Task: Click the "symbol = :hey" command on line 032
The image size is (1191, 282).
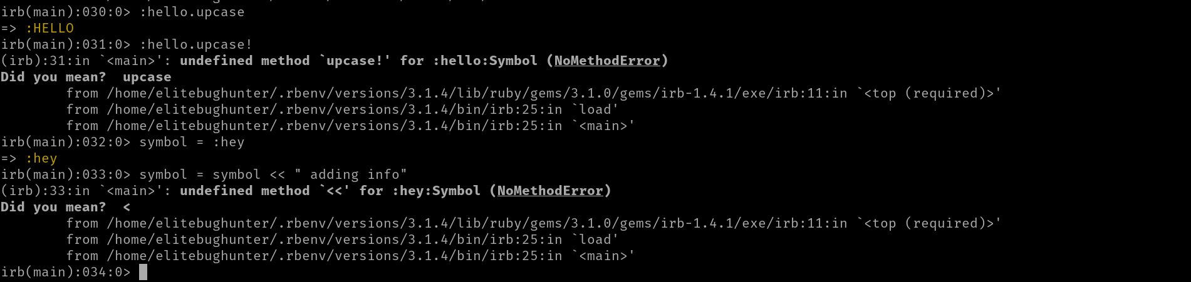Action: pyautogui.click(x=192, y=142)
